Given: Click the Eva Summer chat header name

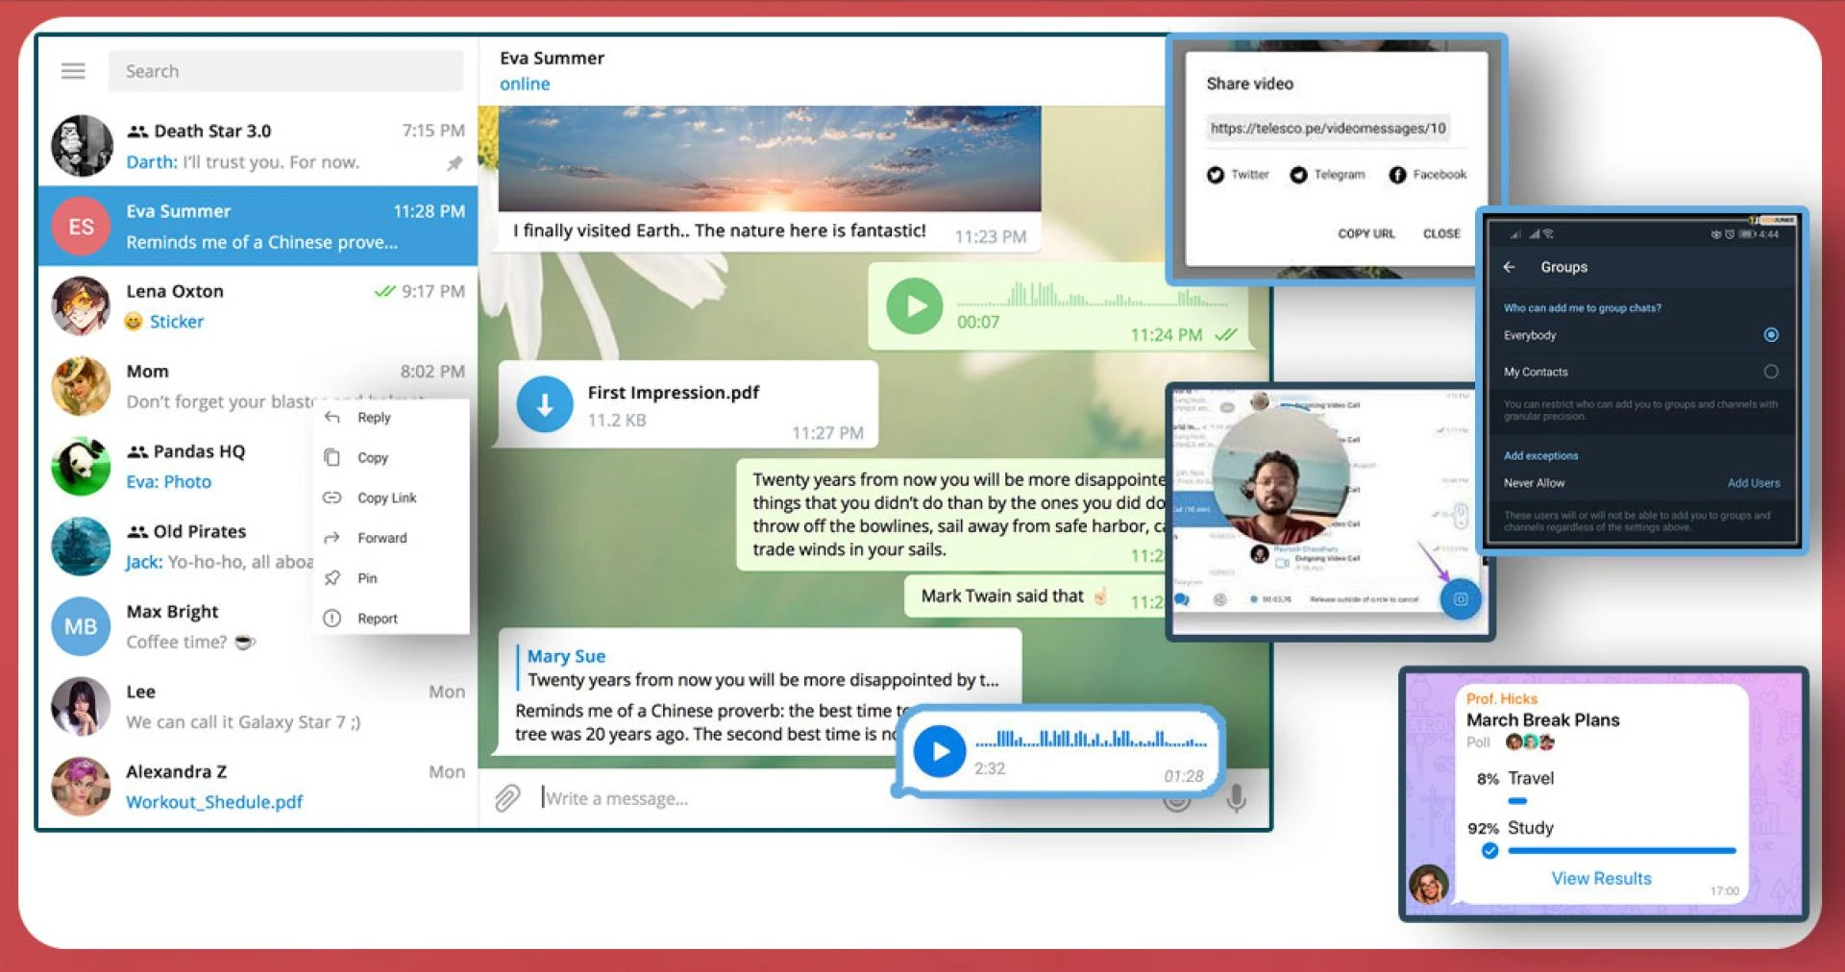Looking at the screenshot, I should (552, 58).
